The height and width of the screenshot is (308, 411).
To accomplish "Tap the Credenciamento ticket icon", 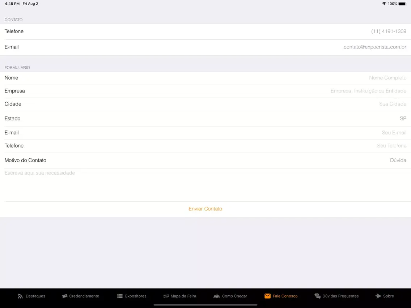I will point(64,296).
